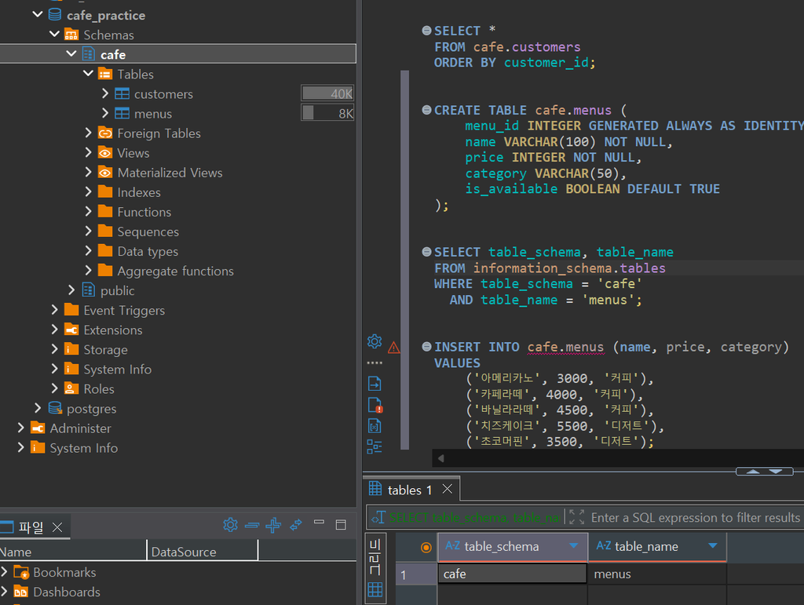The image size is (804, 605).
Task: Click the DataSource column header
Action: [203, 552]
